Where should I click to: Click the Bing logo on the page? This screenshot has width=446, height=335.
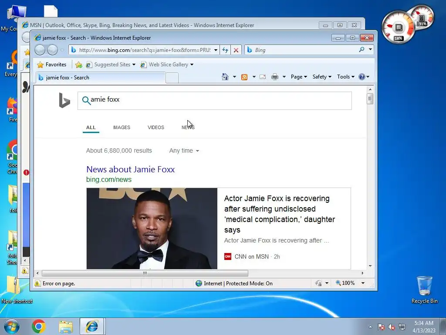[x=64, y=100]
